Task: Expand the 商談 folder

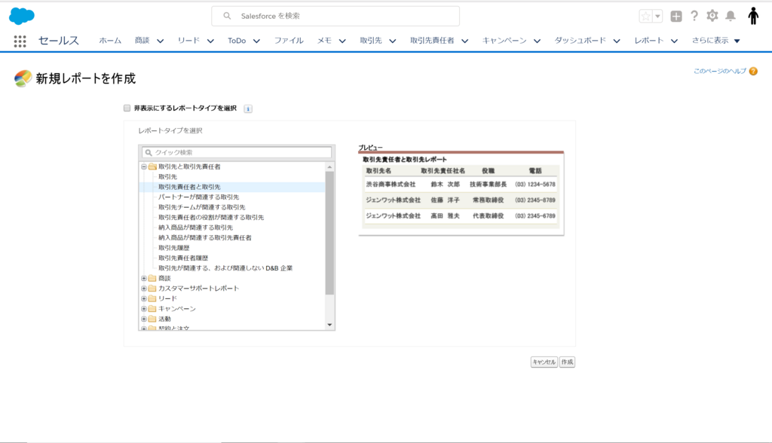Action: (144, 278)
